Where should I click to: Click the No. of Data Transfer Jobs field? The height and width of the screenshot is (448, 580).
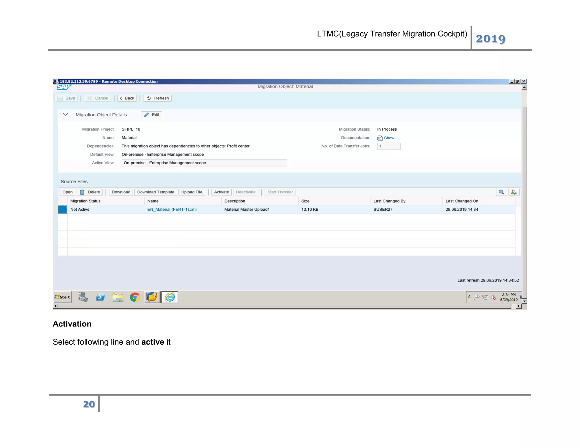coord(389,146)
